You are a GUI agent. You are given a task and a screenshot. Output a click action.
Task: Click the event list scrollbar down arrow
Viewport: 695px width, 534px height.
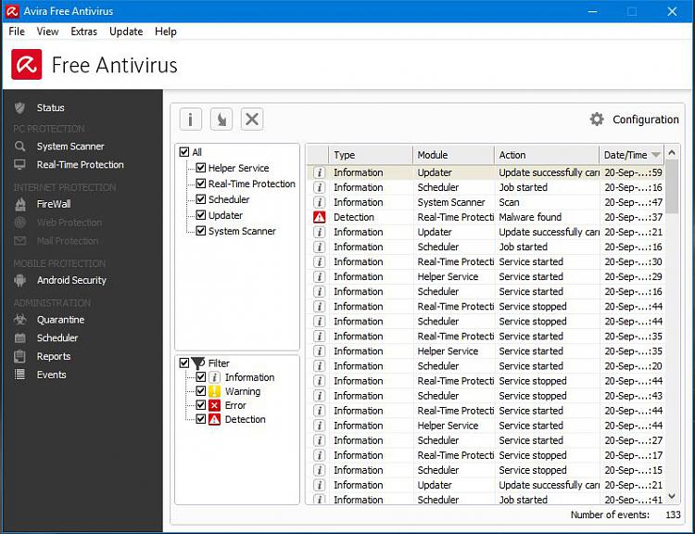point(672,496)
